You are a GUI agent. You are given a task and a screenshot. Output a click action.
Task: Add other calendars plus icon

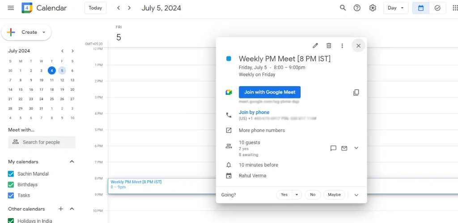tap(61, 209)
